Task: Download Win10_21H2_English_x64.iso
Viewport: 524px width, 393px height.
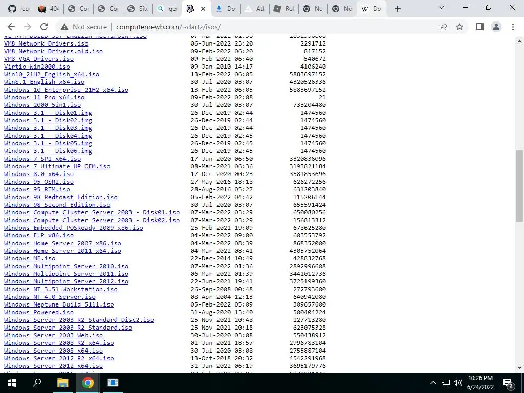Action: click(x=52, y=74)
